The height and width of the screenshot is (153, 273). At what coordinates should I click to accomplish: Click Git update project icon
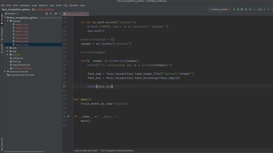pyautogui.click(x=264, y=9)
